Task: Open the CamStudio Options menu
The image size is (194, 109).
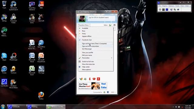Action: [171, 6]
